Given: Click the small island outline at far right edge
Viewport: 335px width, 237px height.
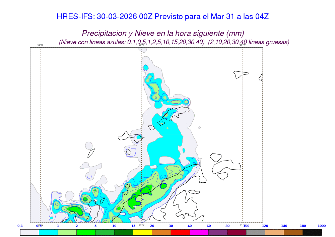Looking at the screenshot, I should coord(260,77).
